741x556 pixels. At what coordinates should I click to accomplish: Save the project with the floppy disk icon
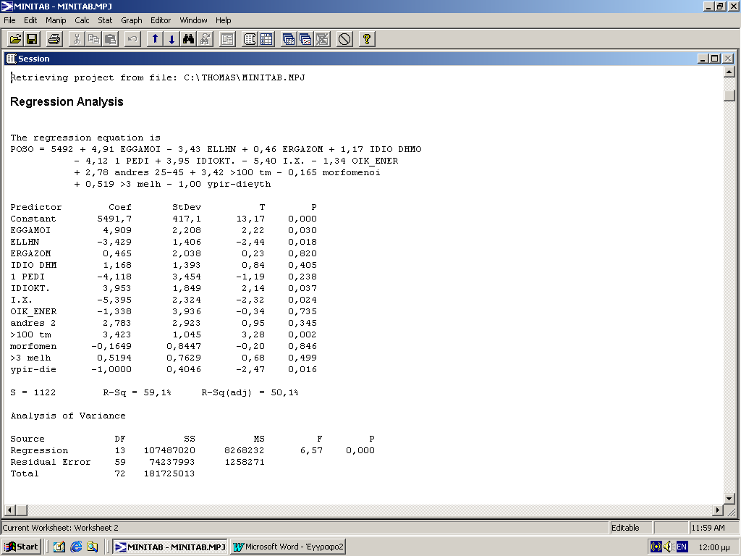[x=32, y=39]
